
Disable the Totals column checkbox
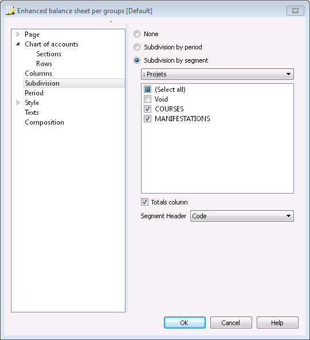144,202
